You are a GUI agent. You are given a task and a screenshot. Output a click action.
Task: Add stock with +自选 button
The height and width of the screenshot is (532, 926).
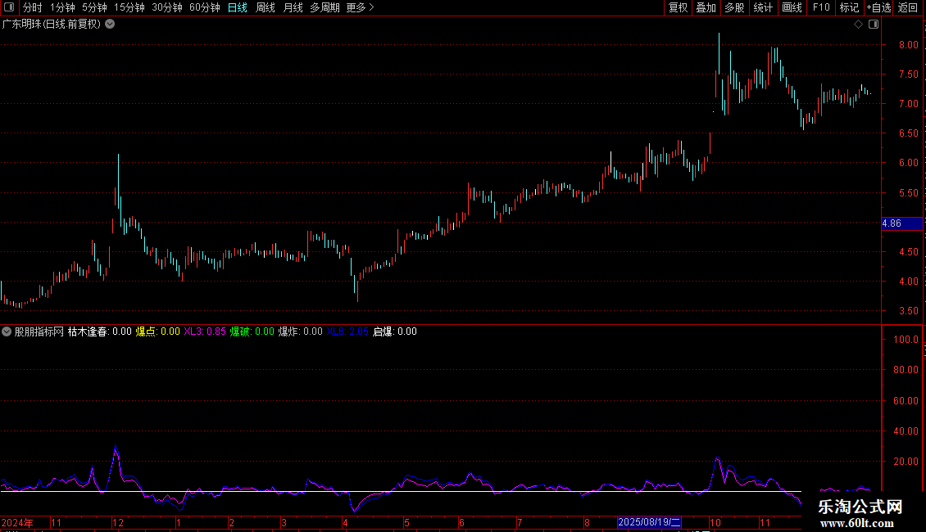tap(878, 7)
